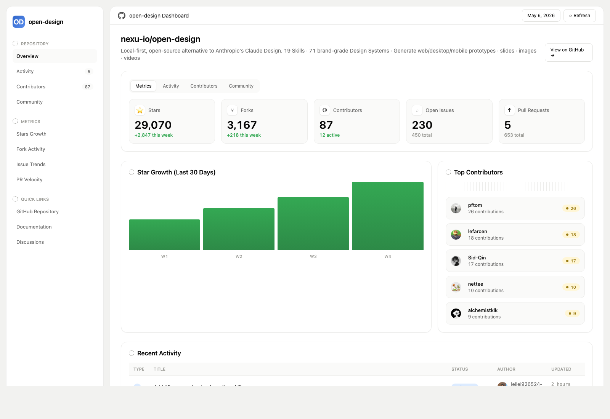Click the 10 badge on nettee row
The image size is (610, 419).
coord(571,287)
